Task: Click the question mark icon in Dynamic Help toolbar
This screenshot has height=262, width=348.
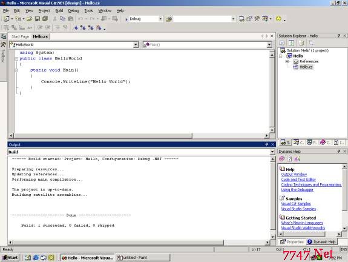Action: click(x=290, y=159)
